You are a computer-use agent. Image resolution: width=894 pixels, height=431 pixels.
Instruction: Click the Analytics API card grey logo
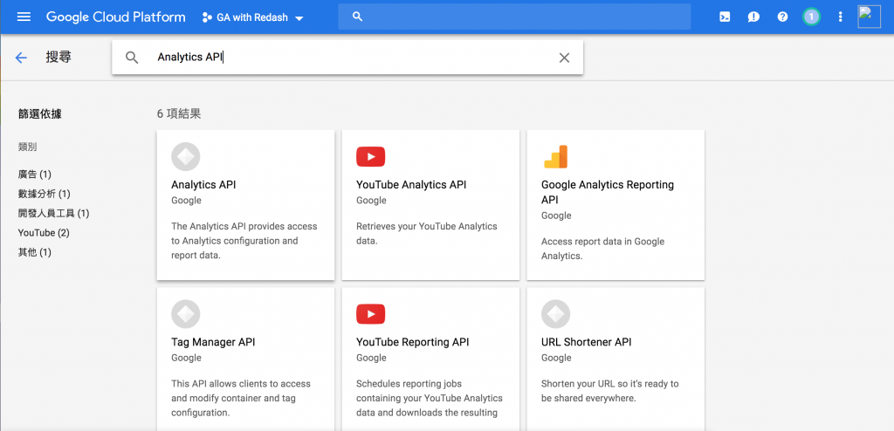pyautogui.click(x=185, y=157)
